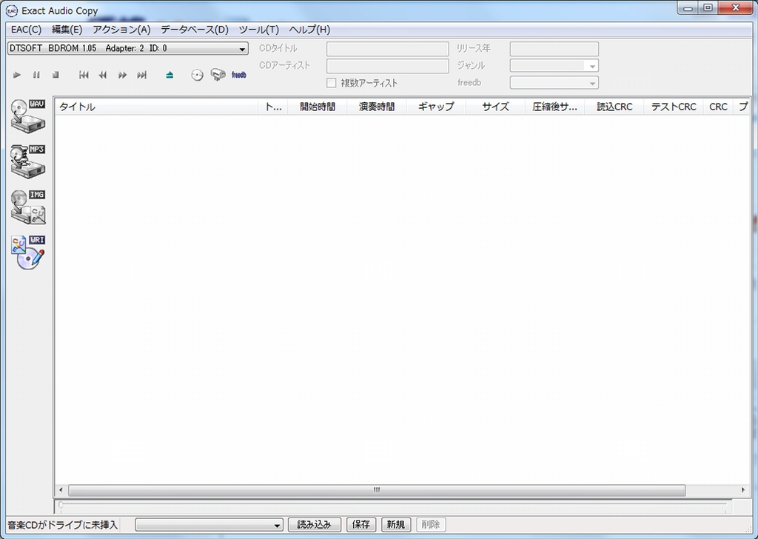Enable the 複数アーティスト checkbox

[331, 83]
